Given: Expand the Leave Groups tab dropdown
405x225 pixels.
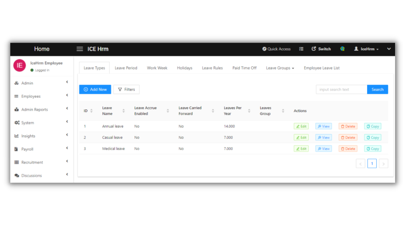Looking at the screenshot, I should point(279,68).
